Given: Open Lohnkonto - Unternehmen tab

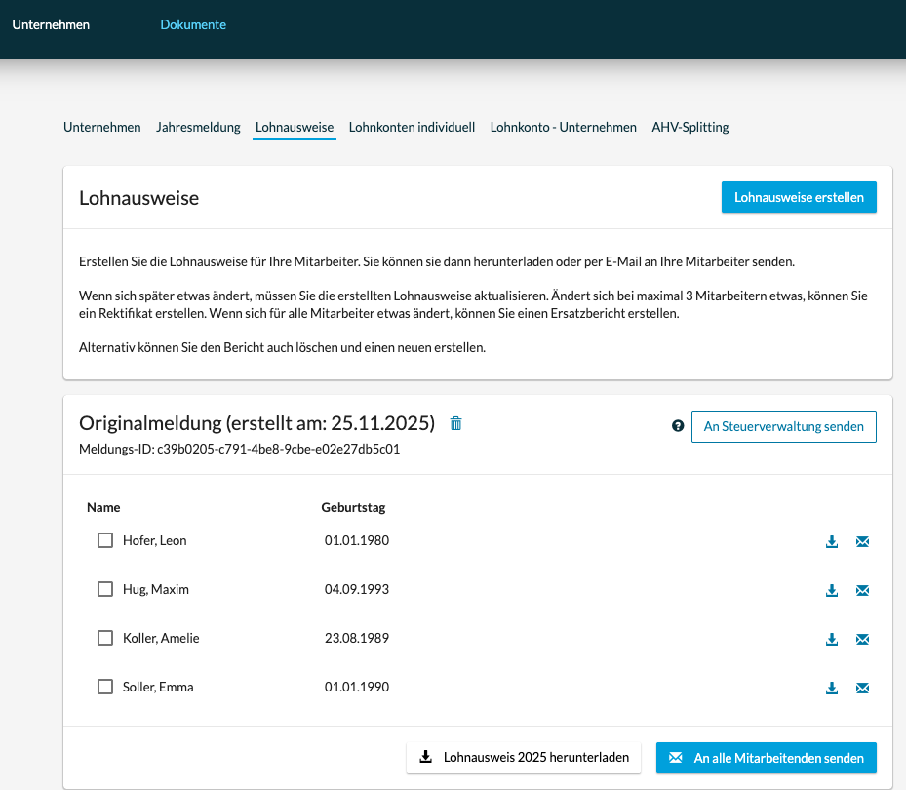Looking at the screenshot, I should coord(564,127).
